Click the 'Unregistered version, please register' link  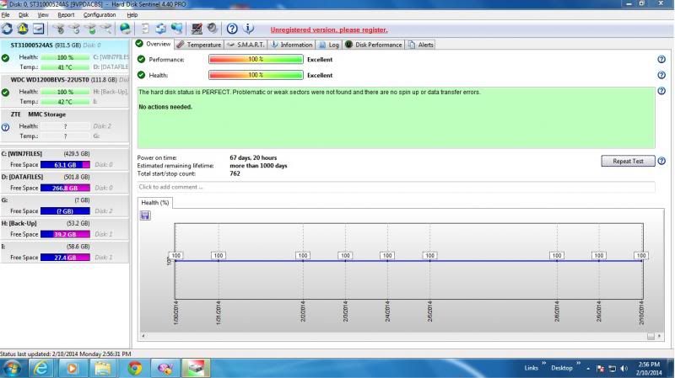328,29
